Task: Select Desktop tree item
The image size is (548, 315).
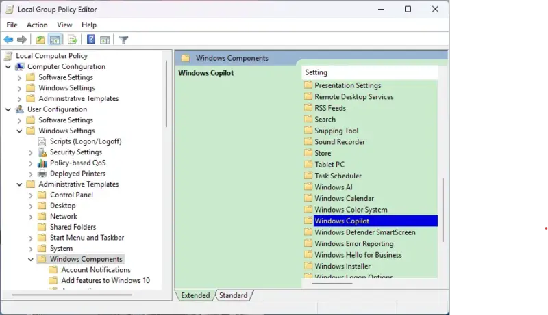Action: click(62, 206)
